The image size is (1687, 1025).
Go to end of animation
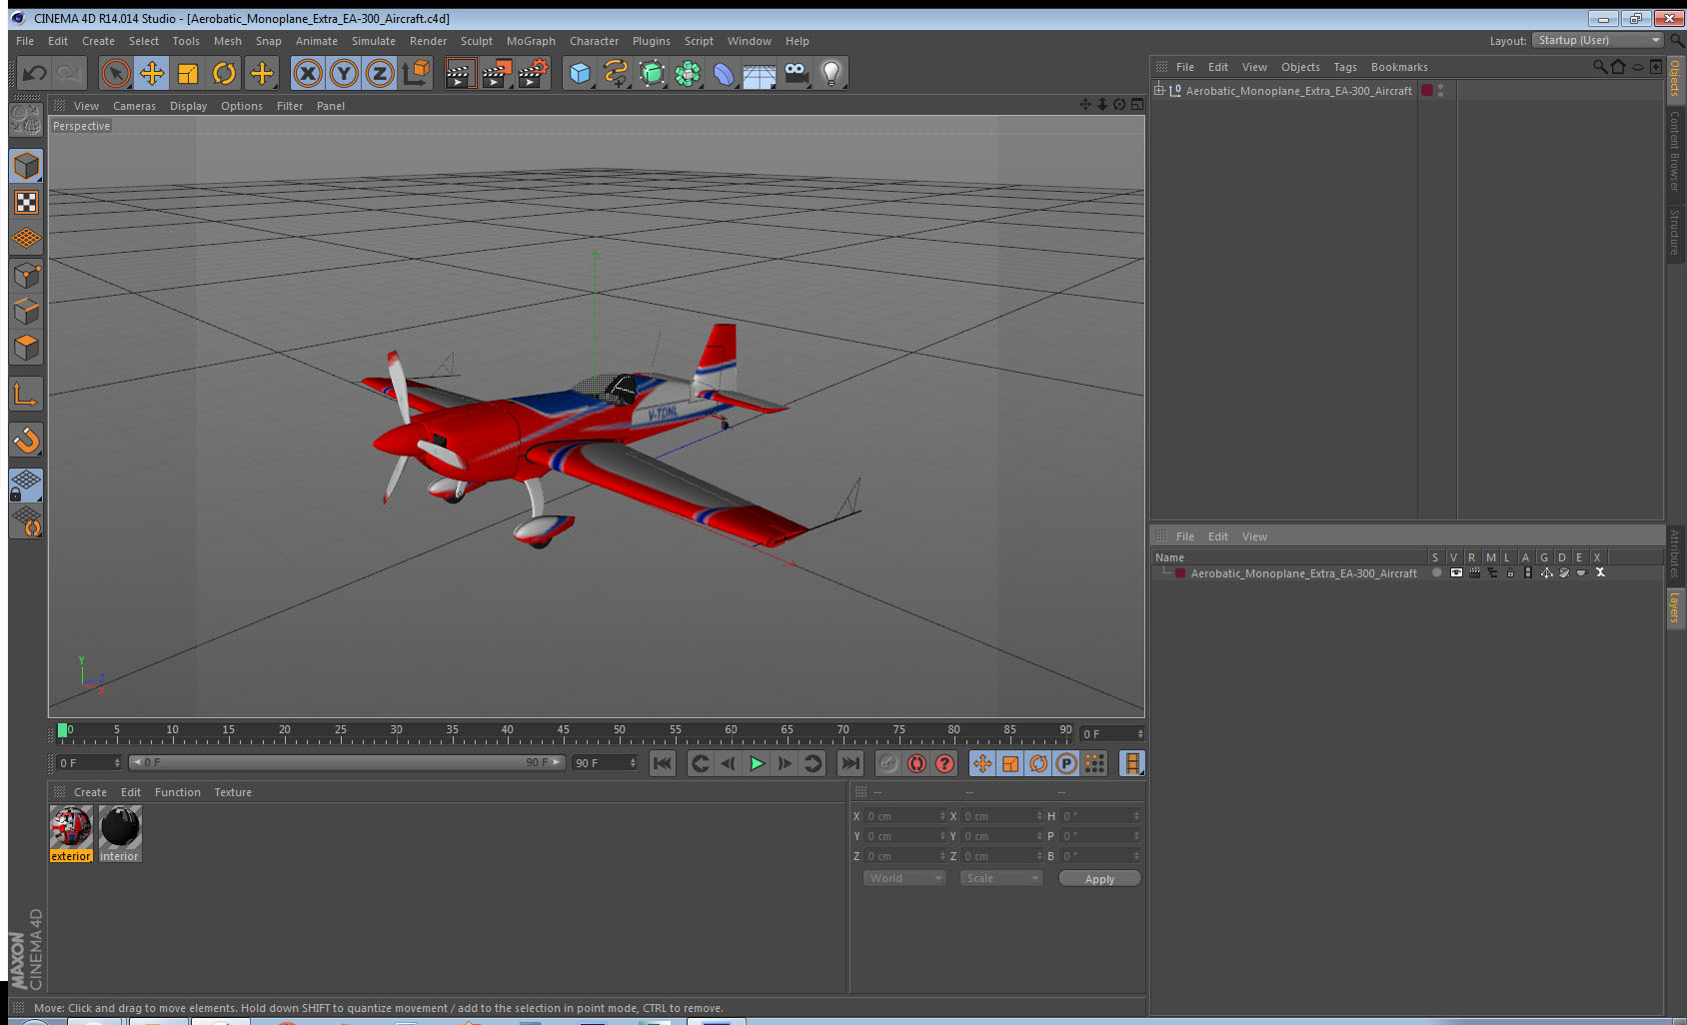coord(850,763)
